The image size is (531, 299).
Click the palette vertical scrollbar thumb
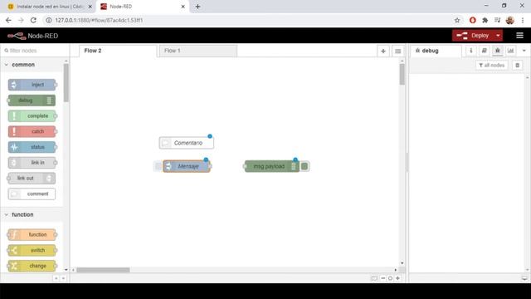point(66,82)
